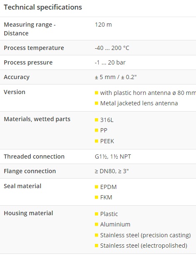Select the -1 ... 20 bar pressure value
Screen dimensions: 196x256
[110, 62]
